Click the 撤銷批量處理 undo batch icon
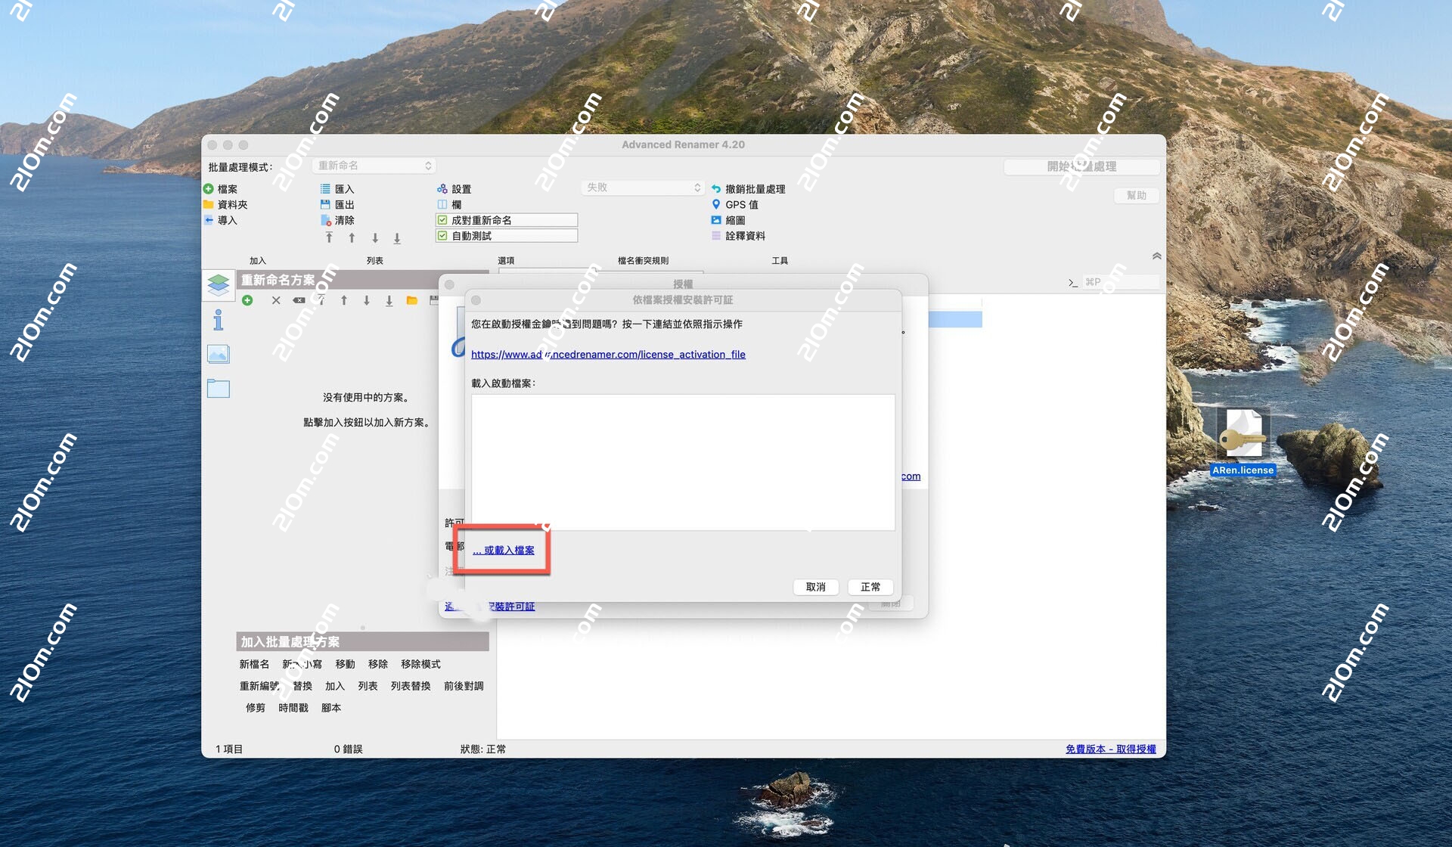The width and height of the screenshot is (1452, 847). click(749, 189)
